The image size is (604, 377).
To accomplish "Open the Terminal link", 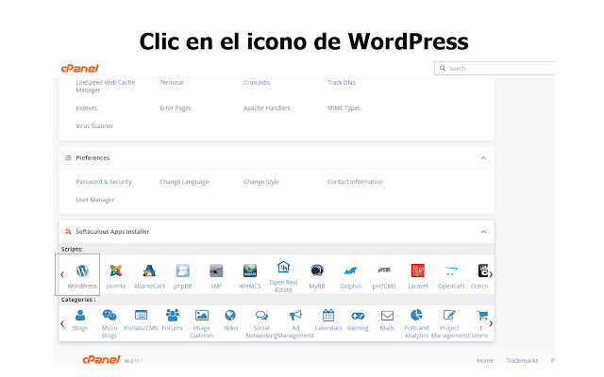I will [x=172, y=82].
